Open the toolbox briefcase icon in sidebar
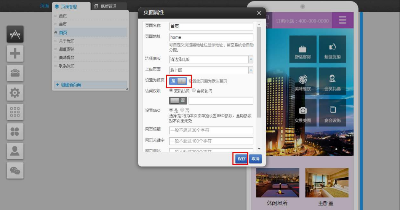This screenshot has width=400, height=210. coord(15,73)
